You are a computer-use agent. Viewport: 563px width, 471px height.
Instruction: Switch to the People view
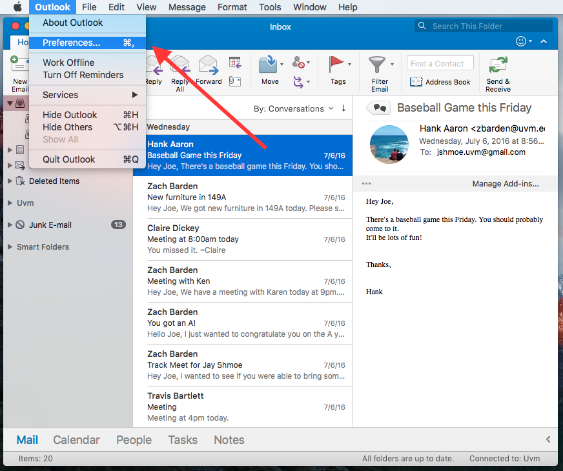point(134,439)
